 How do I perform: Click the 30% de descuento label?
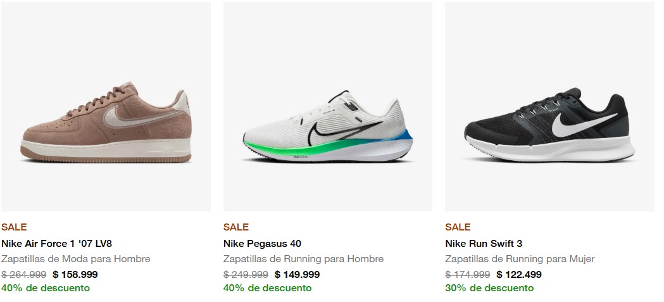pyautogui.click(x=489, y=288)
